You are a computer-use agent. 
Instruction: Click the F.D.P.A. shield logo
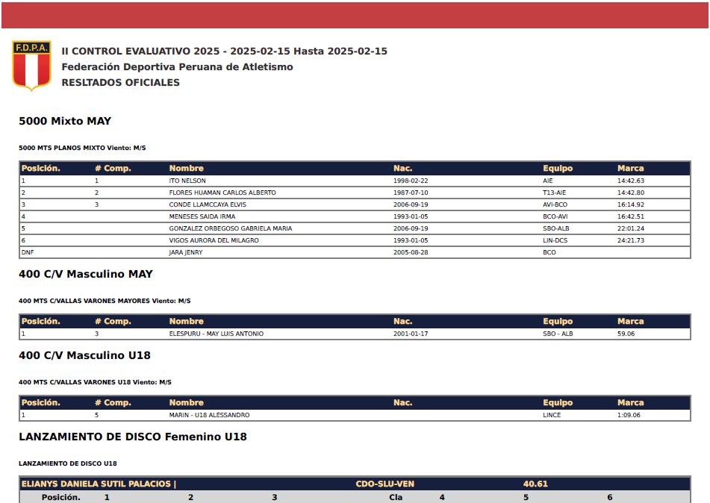(31, 66)
